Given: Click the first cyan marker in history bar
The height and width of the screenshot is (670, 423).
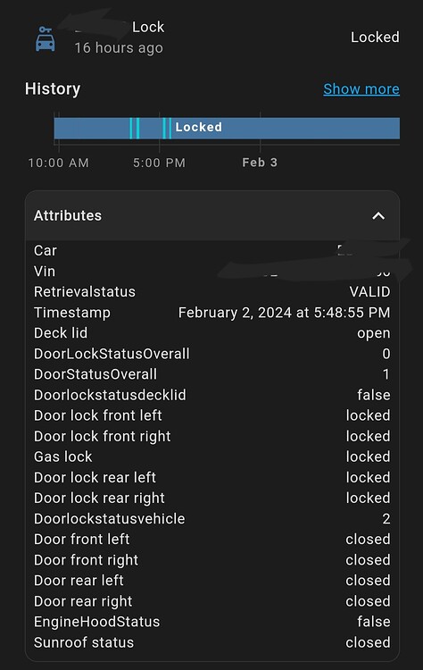Looking at the screenshot, I should [131, 128].
